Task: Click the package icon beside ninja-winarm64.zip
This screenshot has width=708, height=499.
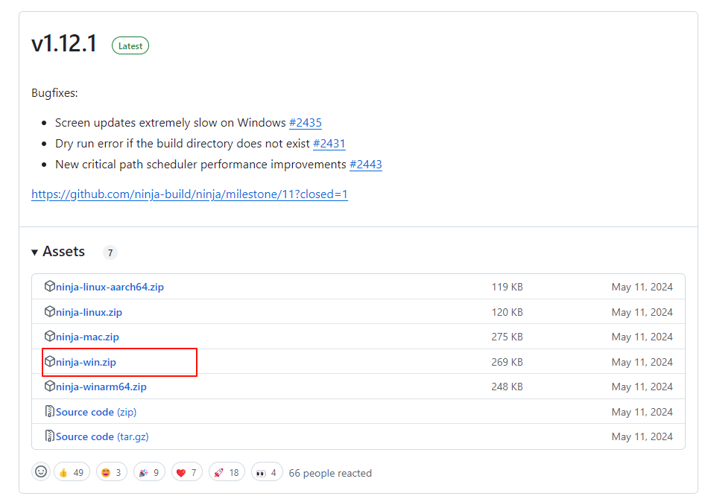Action: [x=50, y=387]
